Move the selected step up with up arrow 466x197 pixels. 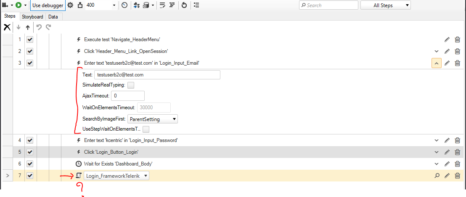coord(27,27)
